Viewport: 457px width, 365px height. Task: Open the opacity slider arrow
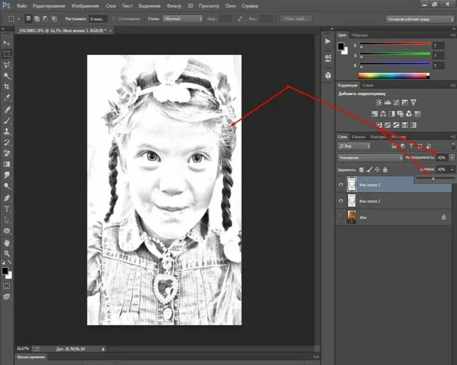tap(452, 158)
